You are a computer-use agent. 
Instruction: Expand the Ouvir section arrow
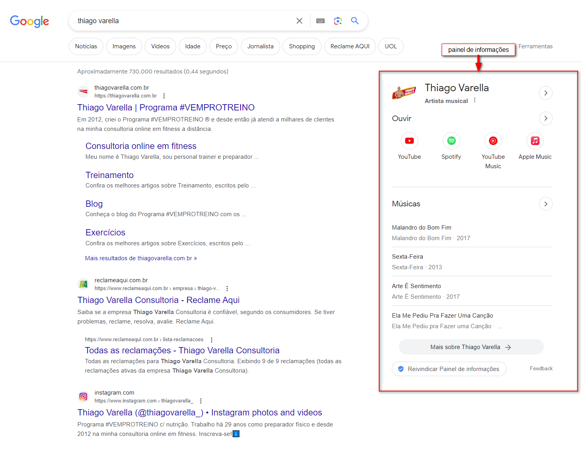[545, 118]
